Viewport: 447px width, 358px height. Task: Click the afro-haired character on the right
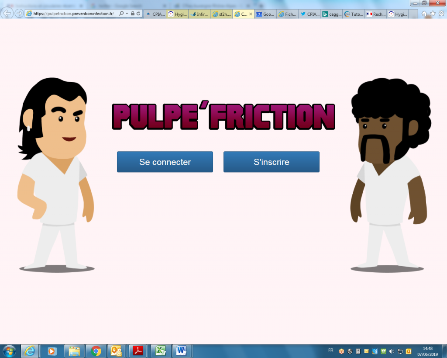coord(391,175)
